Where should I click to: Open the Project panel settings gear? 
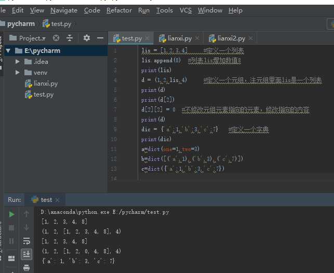click(86, 38)
